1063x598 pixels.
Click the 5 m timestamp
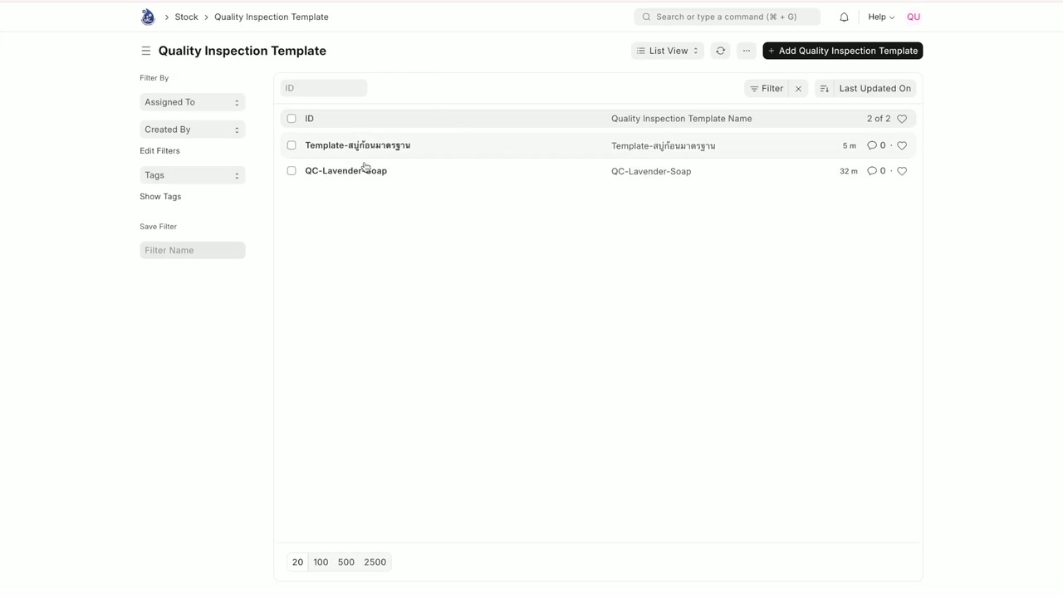pos(849,146)
